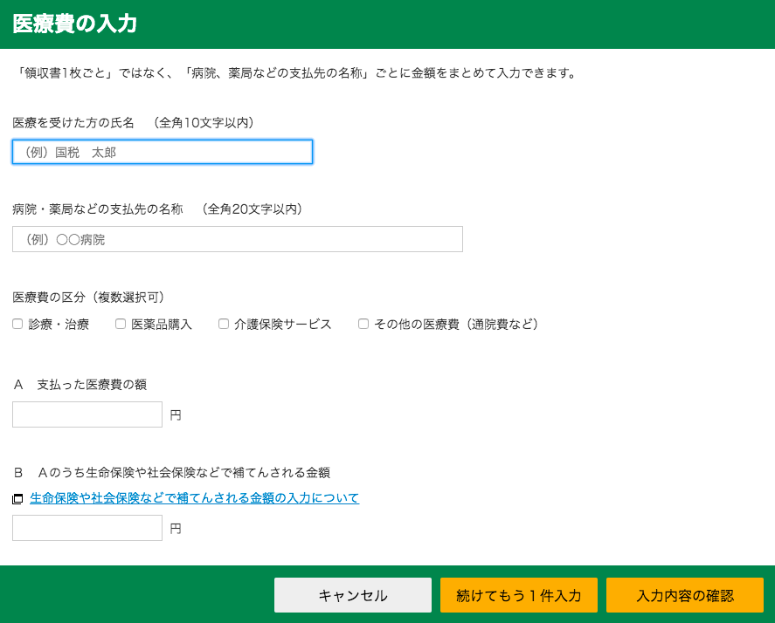The image size is (775, 623).
Task: Click the 医療費の区分(複数選択可) label
Action: [88, 297]
